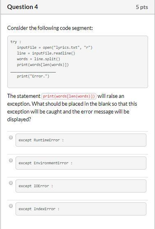This screenshot has width=155, height=229.
Task: Pick the except IOError radio button
Action: (x=11, y=183)
